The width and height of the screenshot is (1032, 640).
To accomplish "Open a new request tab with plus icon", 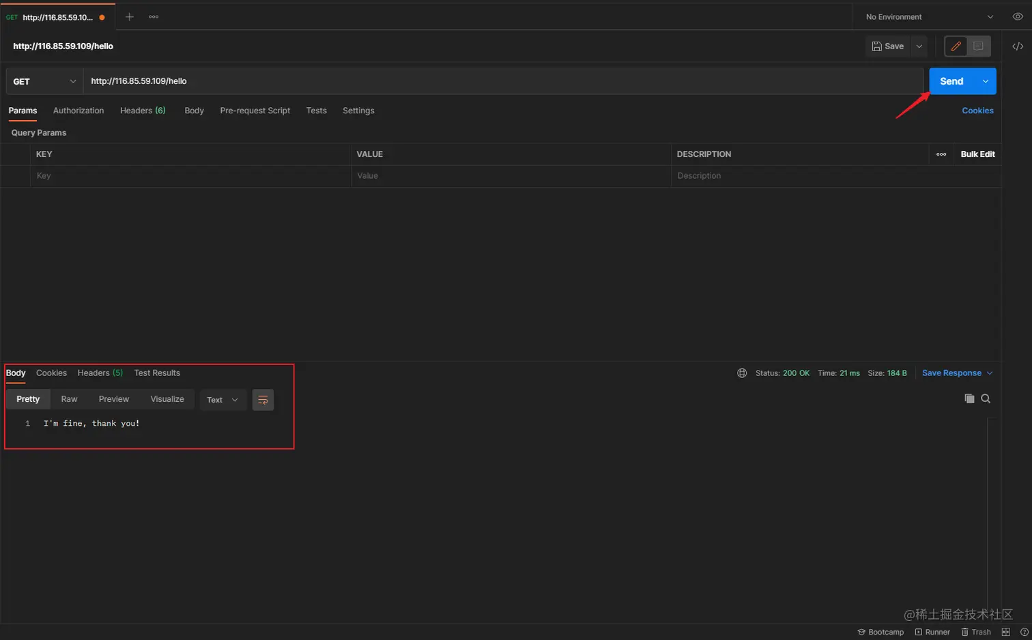I will coord(130,17).
